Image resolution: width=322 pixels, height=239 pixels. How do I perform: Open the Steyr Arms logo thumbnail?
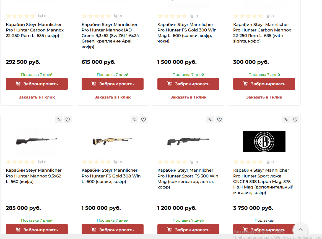point(264,142)
